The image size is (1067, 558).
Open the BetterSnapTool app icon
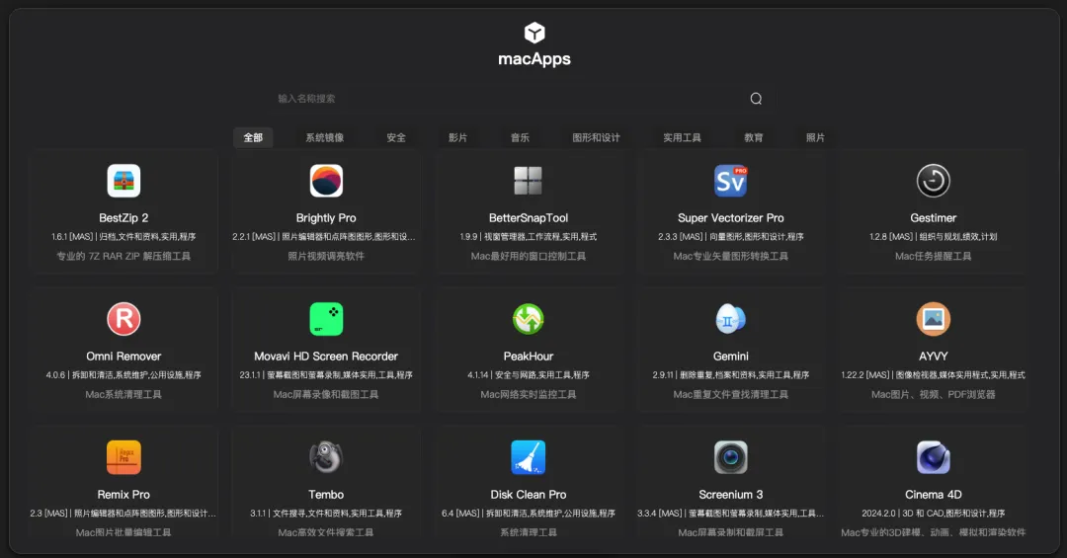(528, 181)
